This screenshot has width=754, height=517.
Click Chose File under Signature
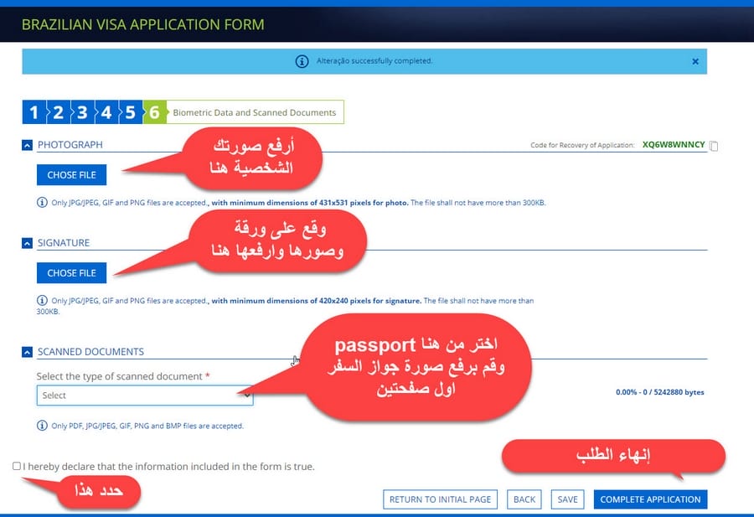[x=72, y=273]
